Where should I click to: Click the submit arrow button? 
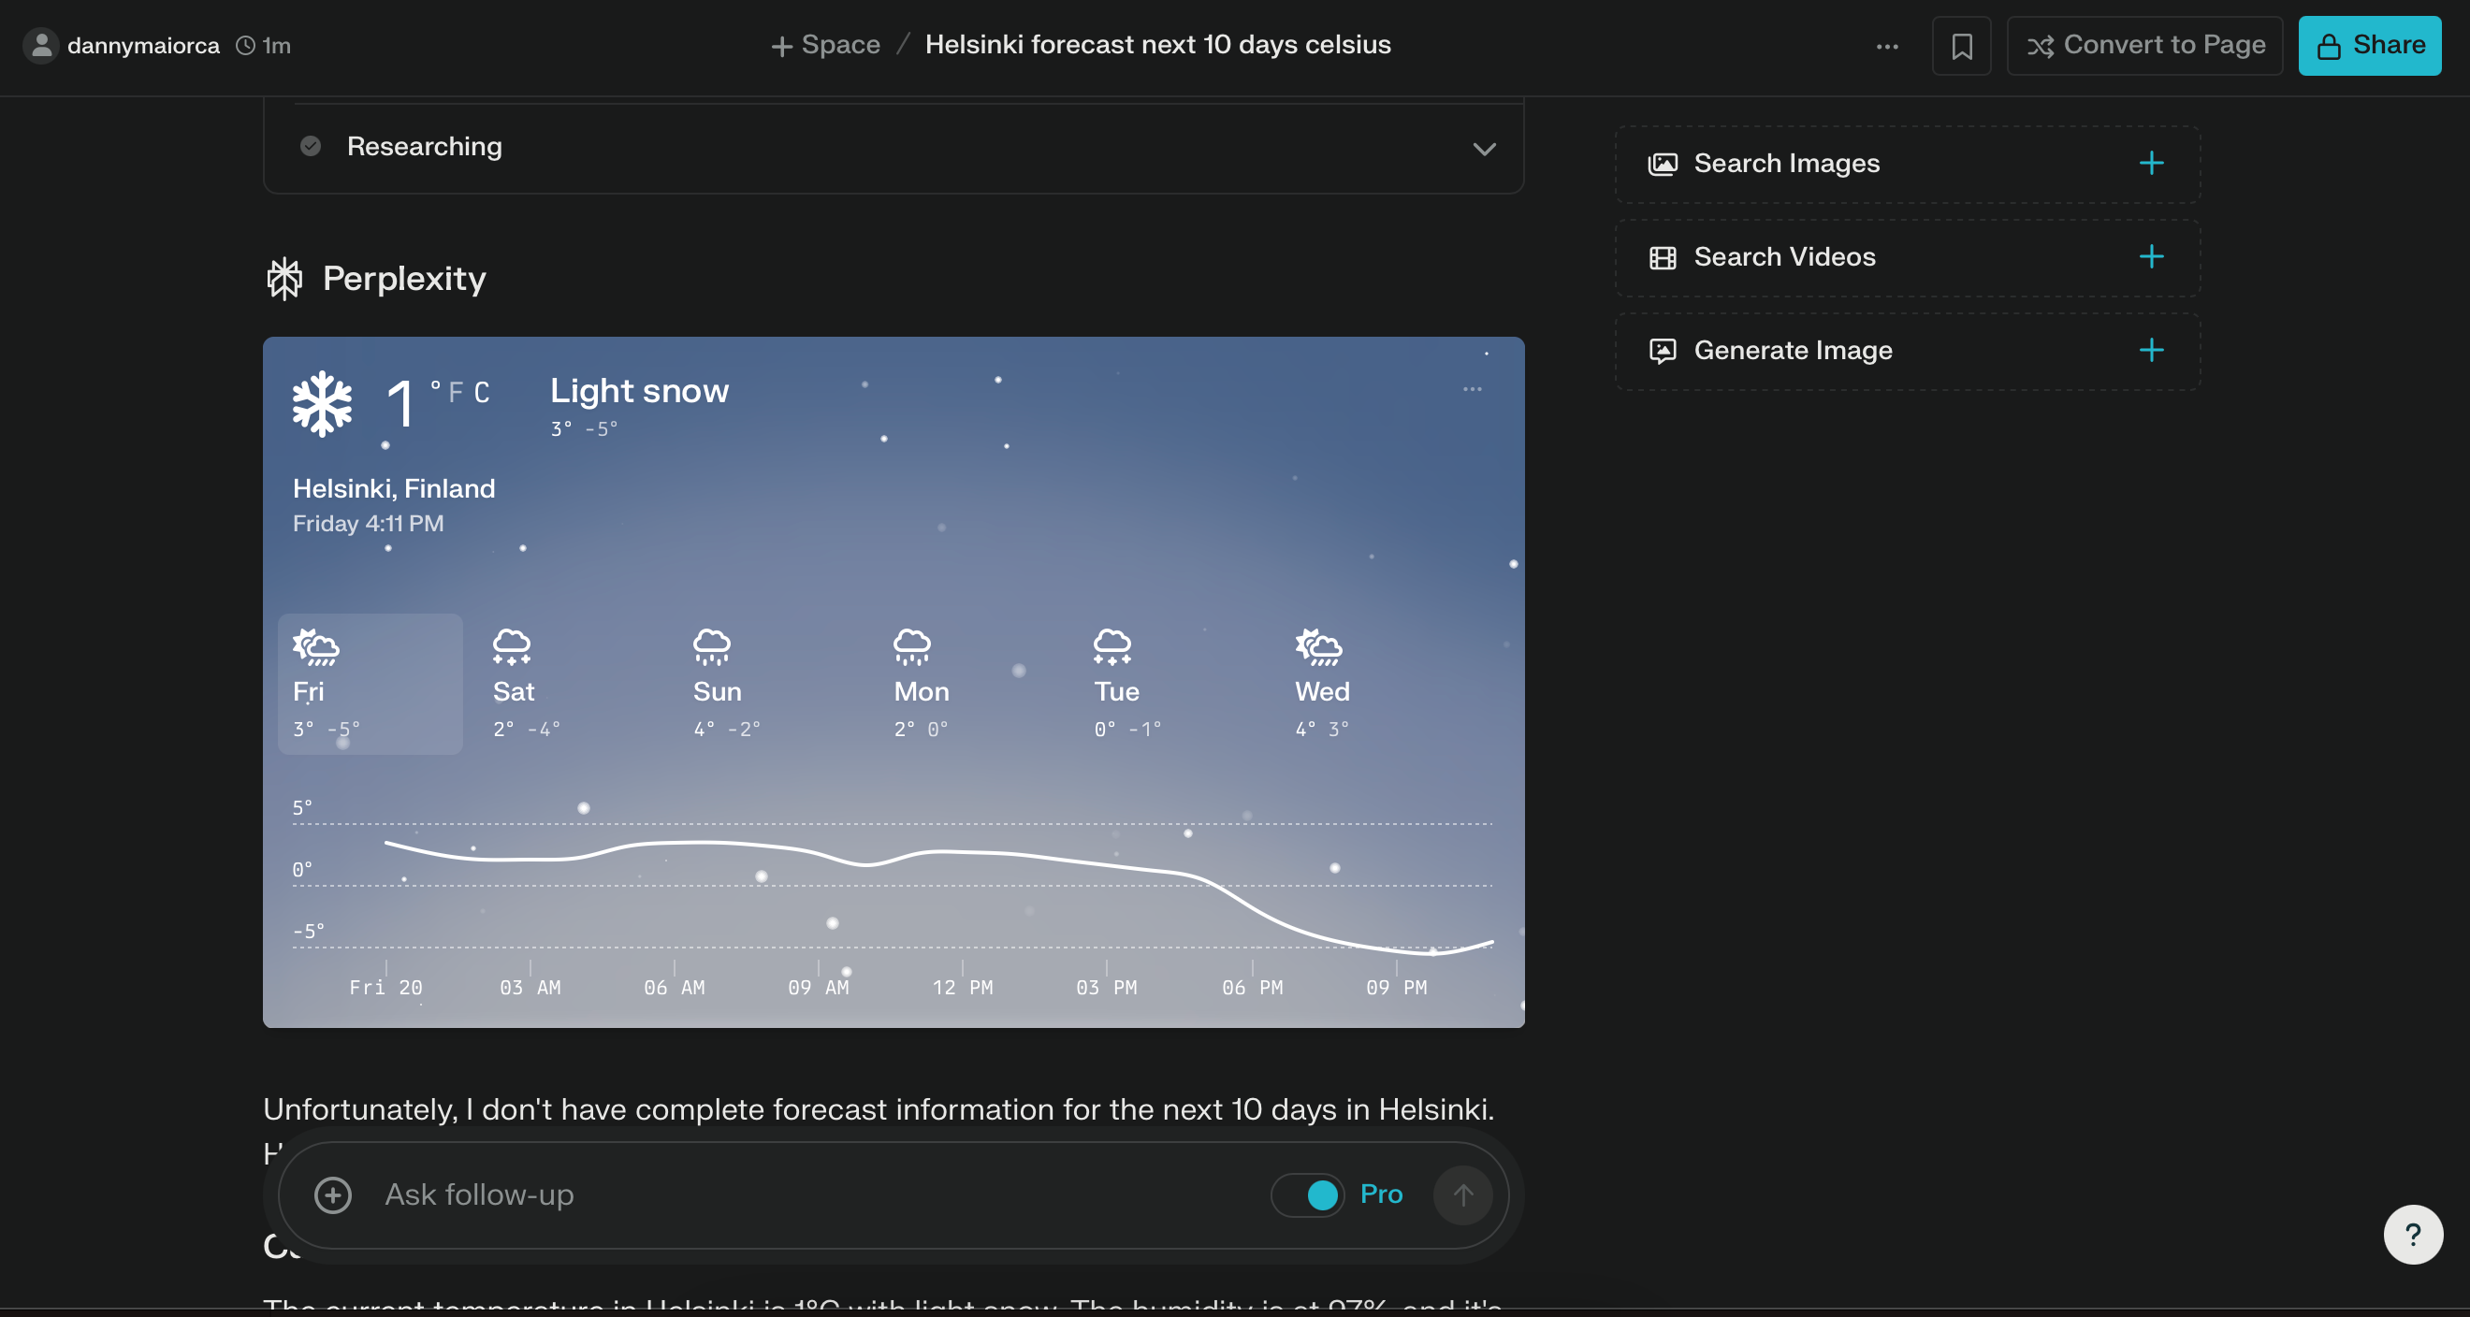[1462, 1195]
